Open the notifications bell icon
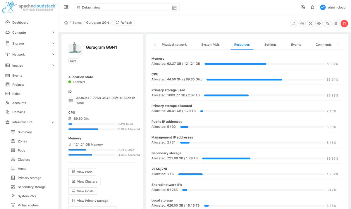Viewport: 351px width, 209px height. click(312, 7)
